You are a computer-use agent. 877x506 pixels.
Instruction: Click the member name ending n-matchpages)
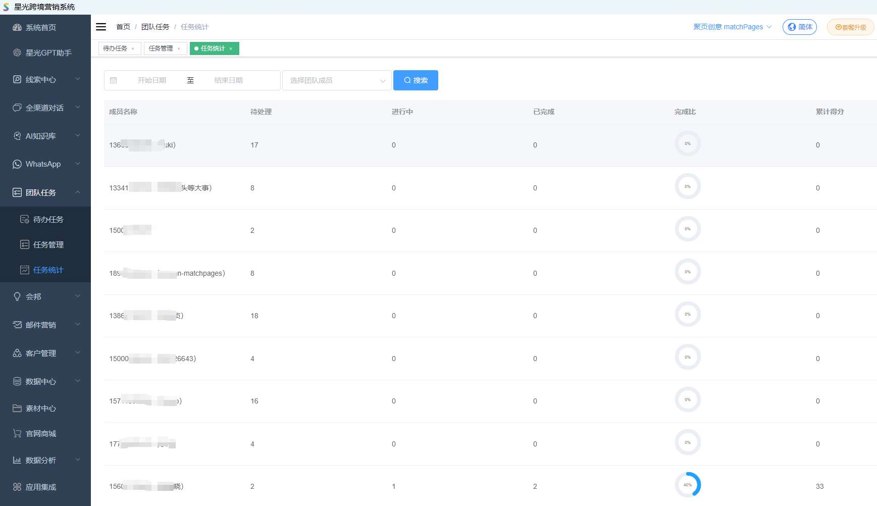tap(167, 273)
